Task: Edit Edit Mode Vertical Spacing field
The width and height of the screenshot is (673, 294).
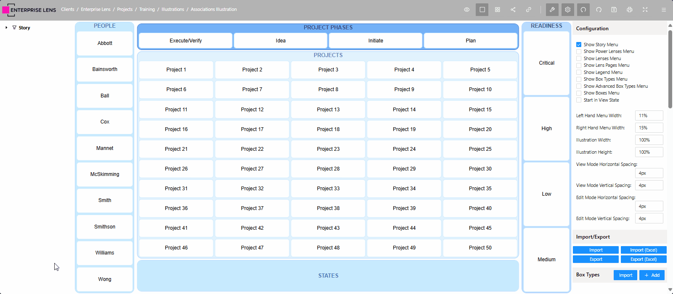Action: [x=649, y=218]
